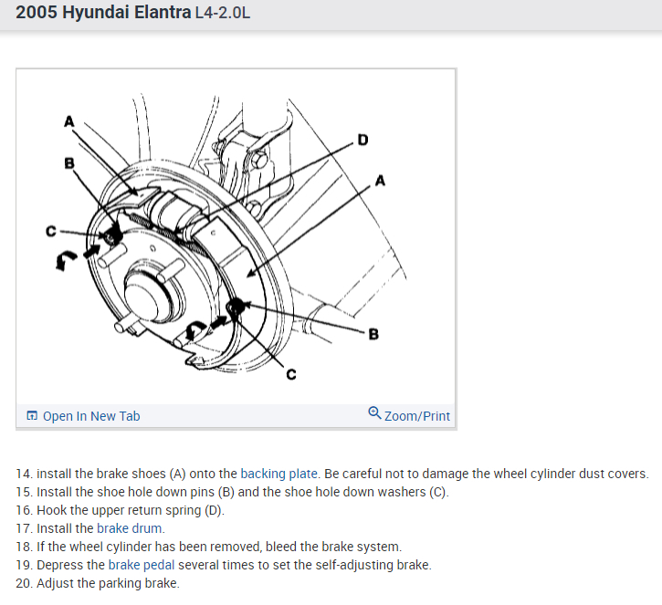Click step 15 about shoe hold down pins
Image resolution: width=662 pixels, height=605 pixels.
point(232,492)
